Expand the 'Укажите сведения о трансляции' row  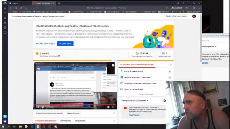coord(170,77)
